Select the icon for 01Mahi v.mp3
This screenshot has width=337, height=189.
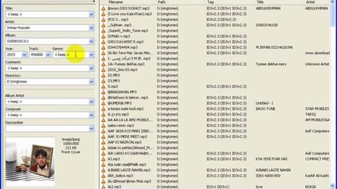click(x=103, y=36)
